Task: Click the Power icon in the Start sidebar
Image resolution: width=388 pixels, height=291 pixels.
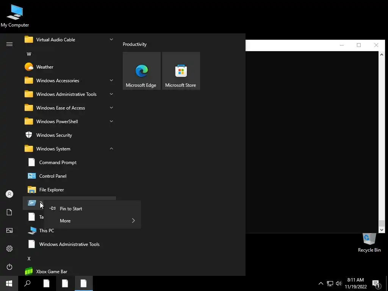Action: click(x=9, y=267)
